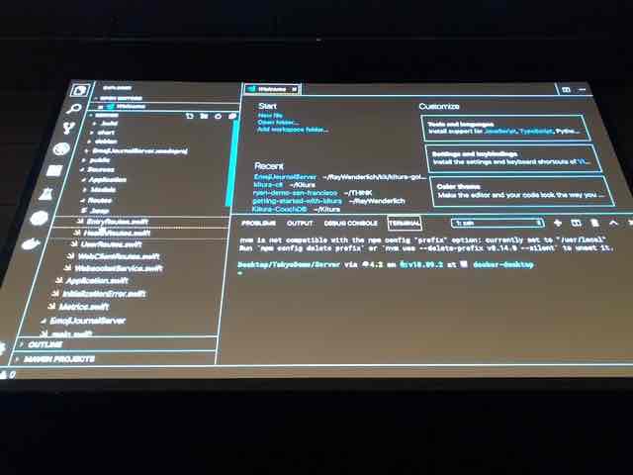
Task: Select the Terminal panel tab
Action: [405, 223]
